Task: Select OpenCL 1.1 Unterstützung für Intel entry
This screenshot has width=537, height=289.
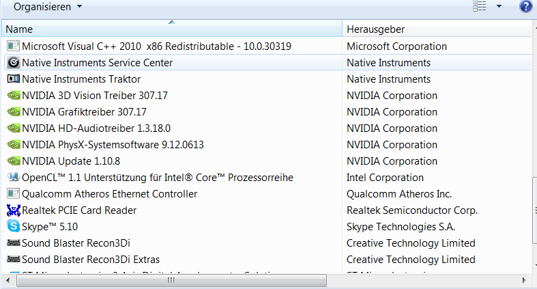Action: [x=158, y=178]
